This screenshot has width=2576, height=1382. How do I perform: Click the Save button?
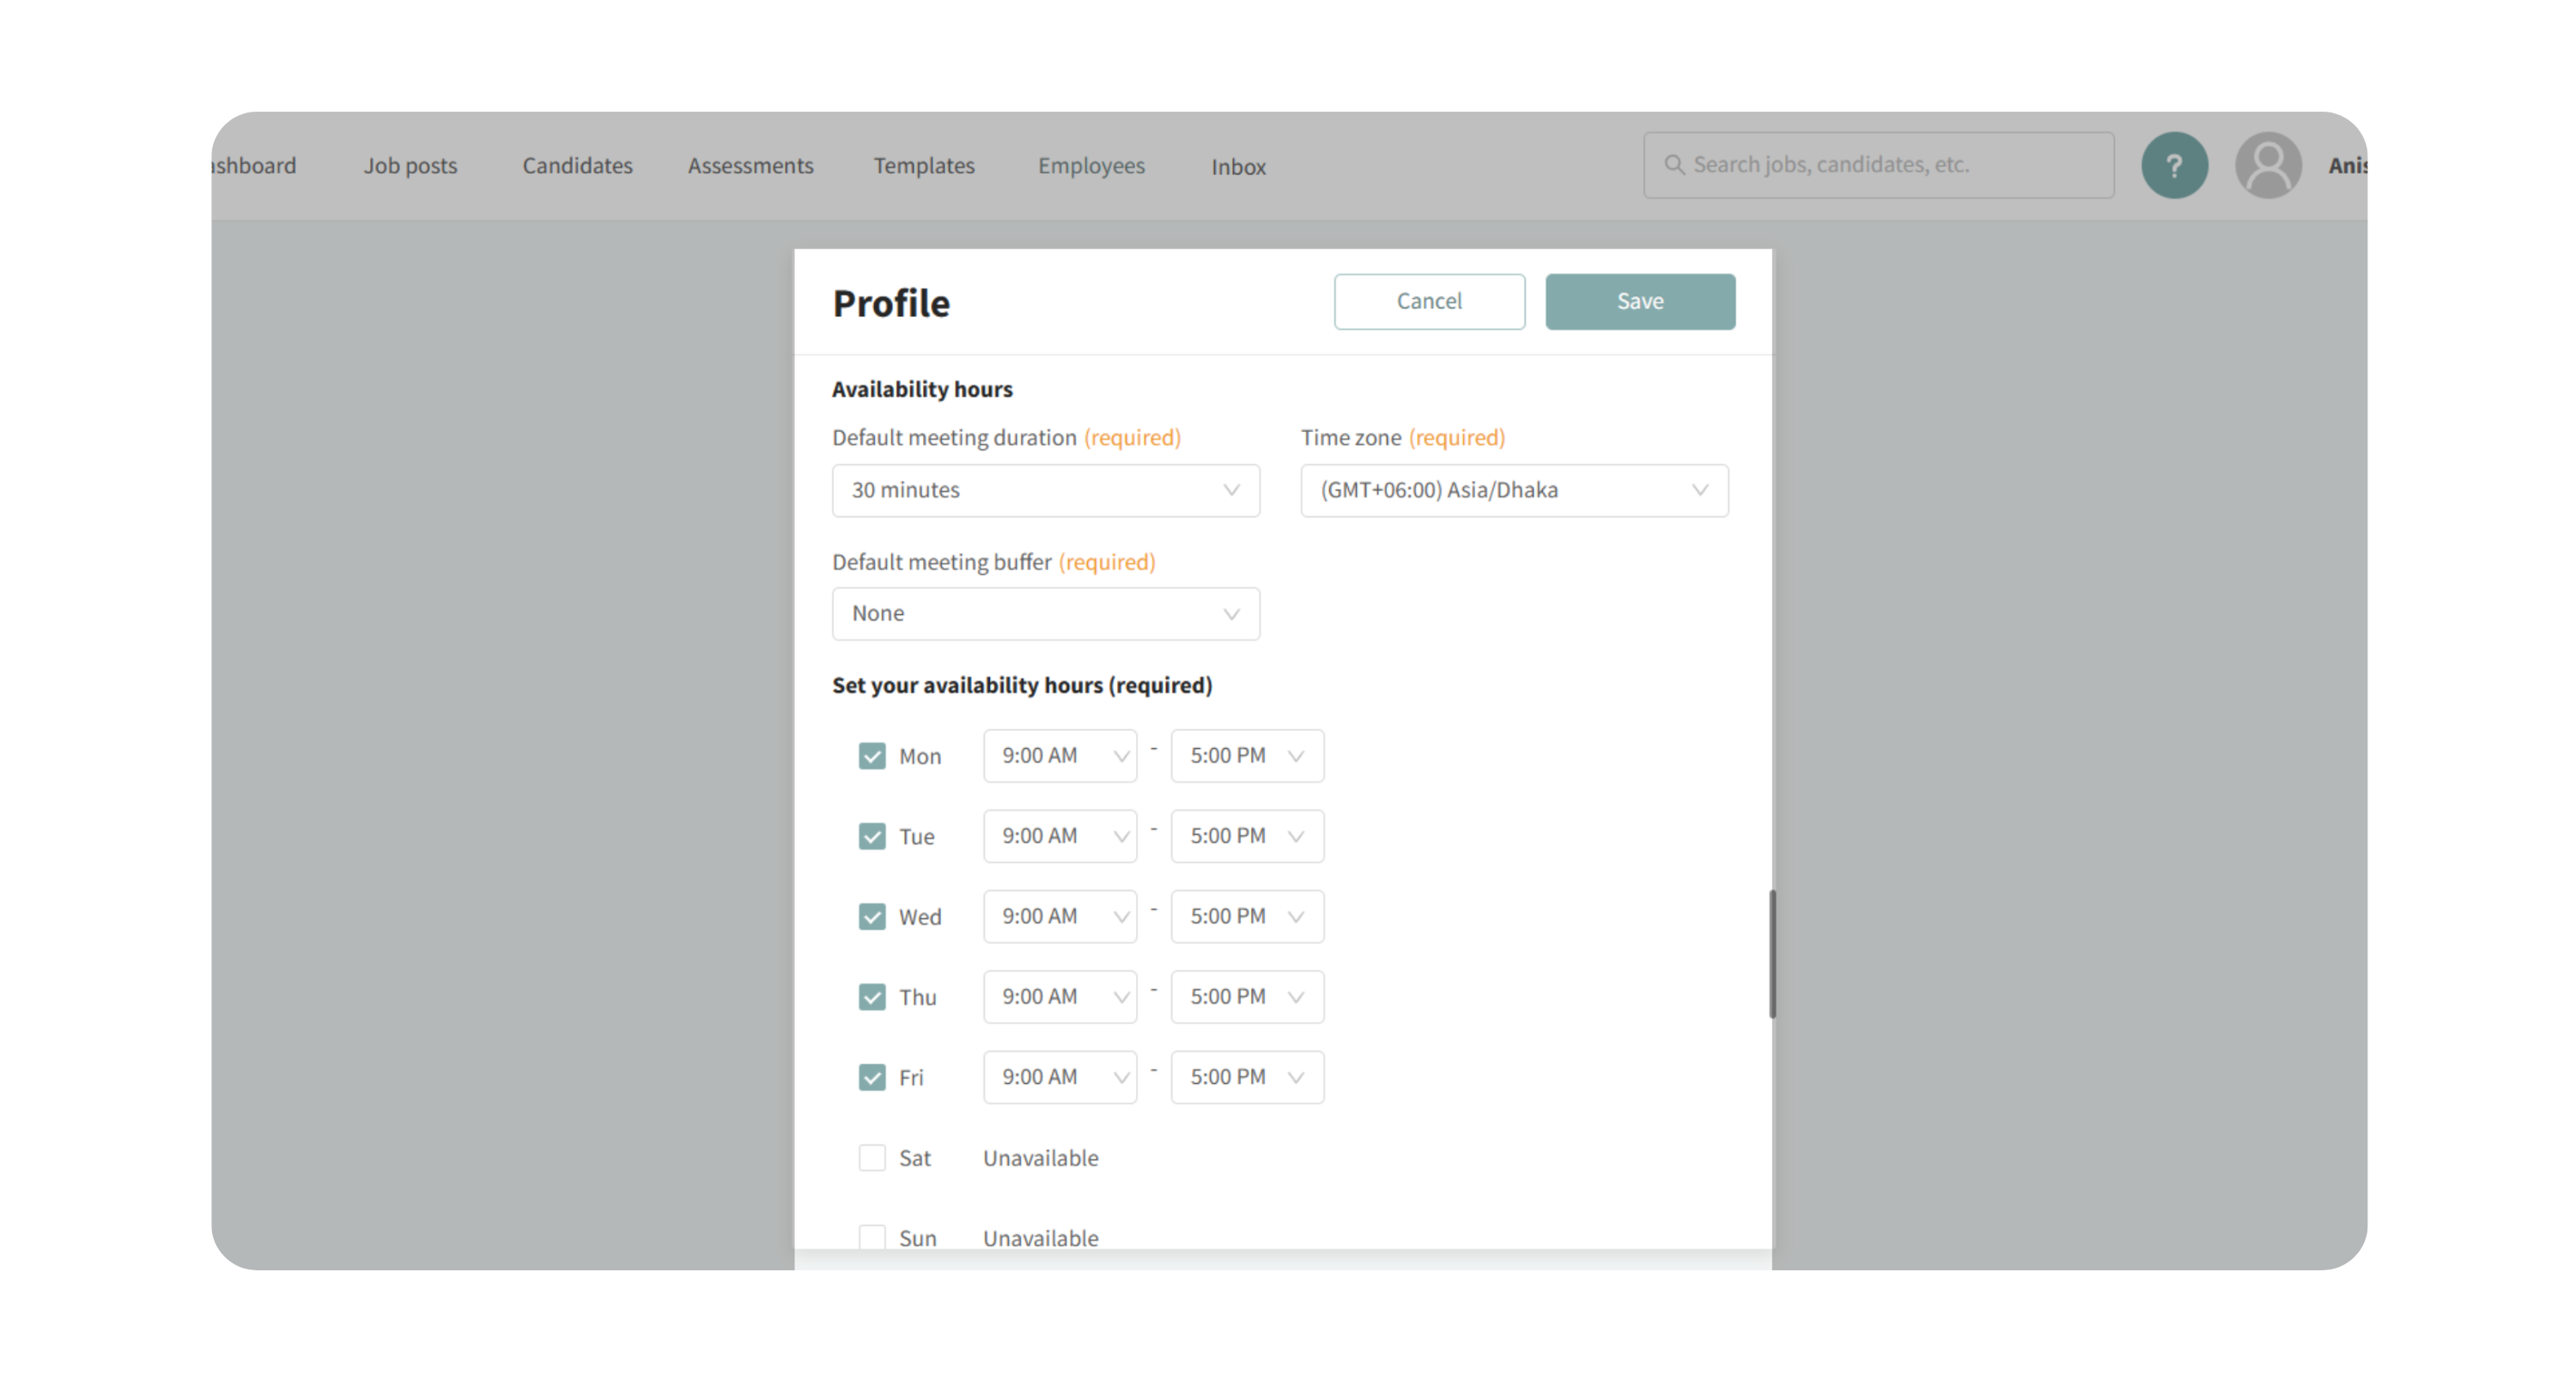[x=1640, y=302]
